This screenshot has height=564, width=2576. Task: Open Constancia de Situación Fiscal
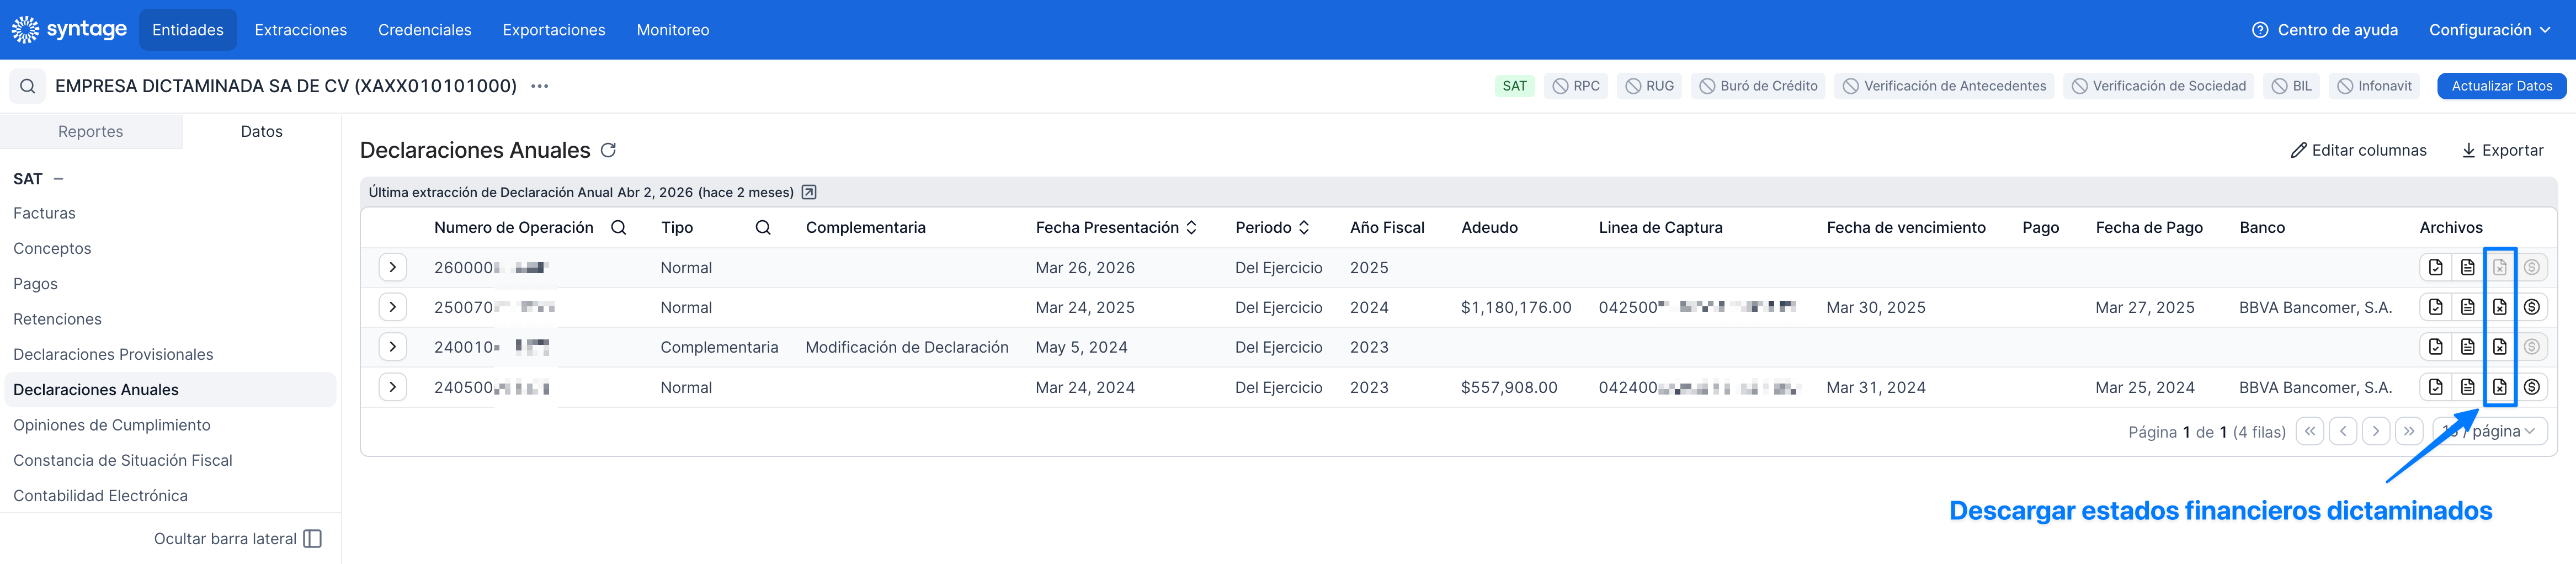click(x=122, y=460)
